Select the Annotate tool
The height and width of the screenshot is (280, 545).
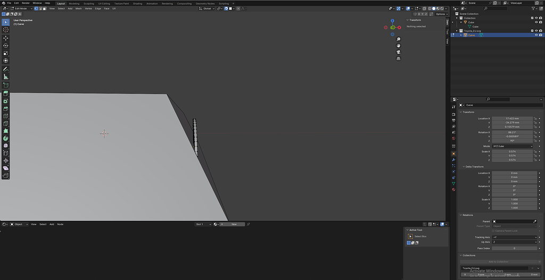click(5, 69)
